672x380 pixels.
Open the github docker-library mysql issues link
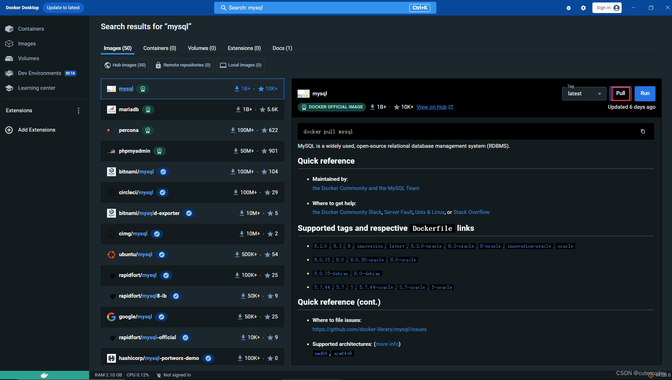369,329
